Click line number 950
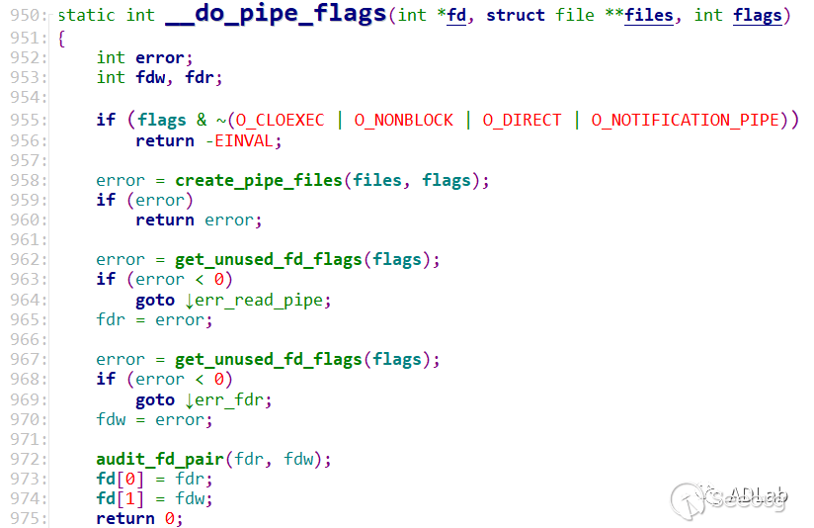 coord(28,15)
